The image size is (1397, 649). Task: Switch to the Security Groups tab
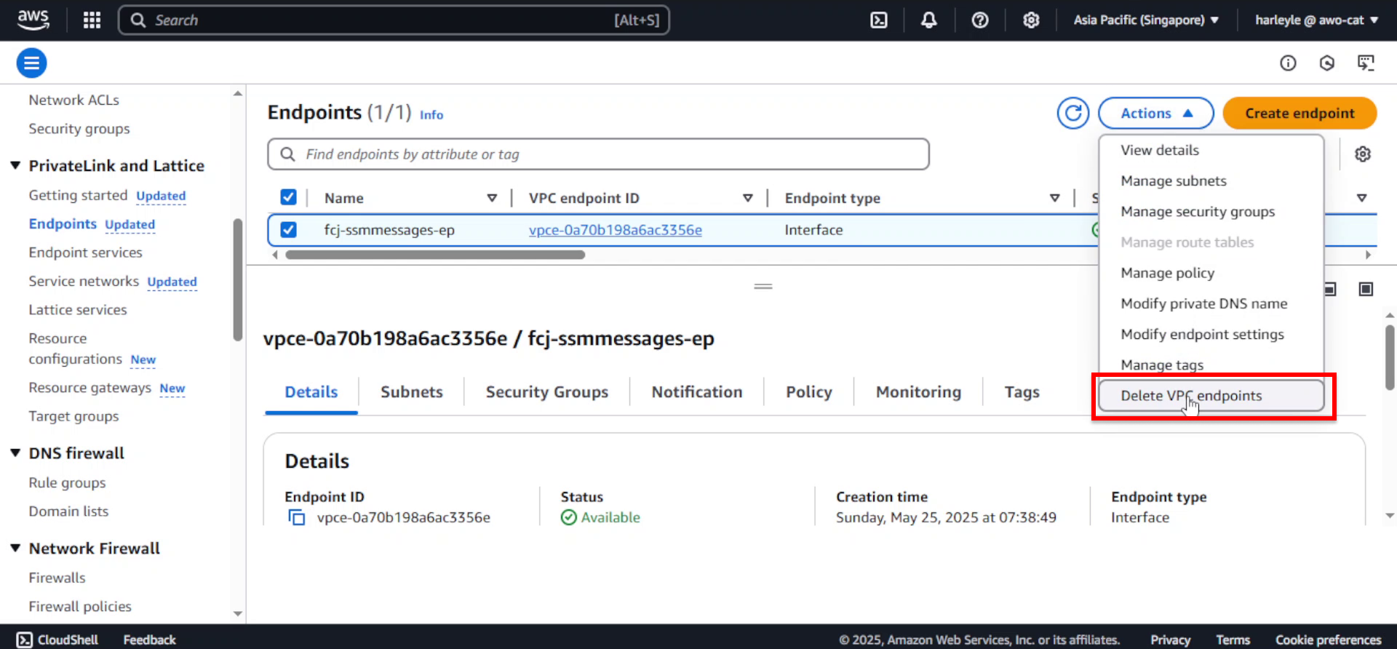click(547, 392)
